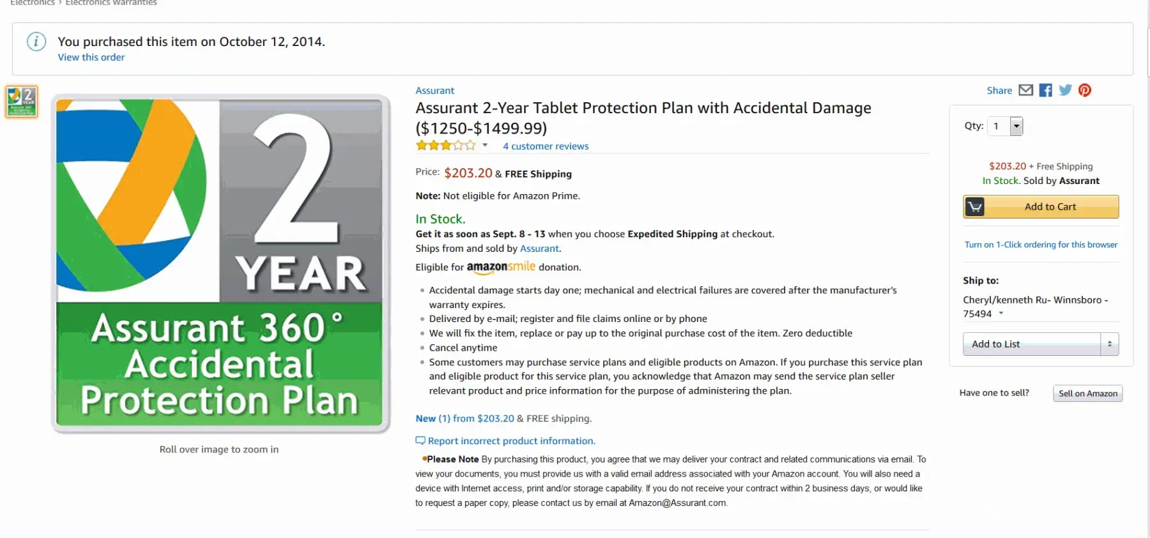Open the Electronics breadcrumb category
The image size is (1150, 538).
(32, 3)
